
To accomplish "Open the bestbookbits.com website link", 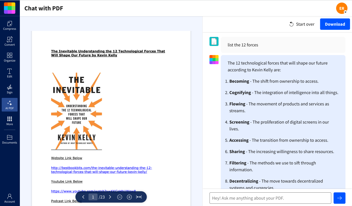I will [x=102, y=170].
